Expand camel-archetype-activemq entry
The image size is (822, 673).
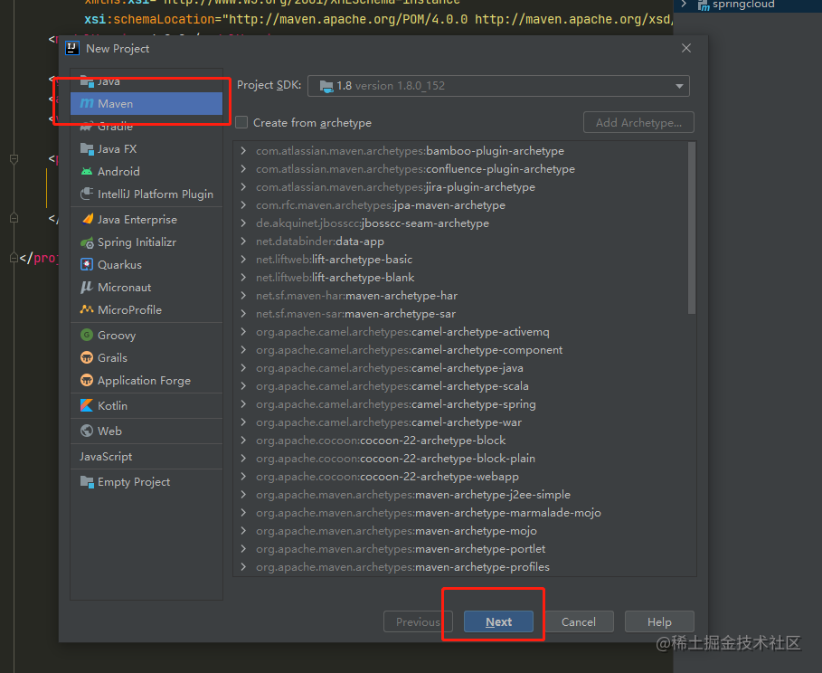(x=243, y=331)
